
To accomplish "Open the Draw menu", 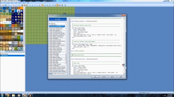I will click(12, 3).
